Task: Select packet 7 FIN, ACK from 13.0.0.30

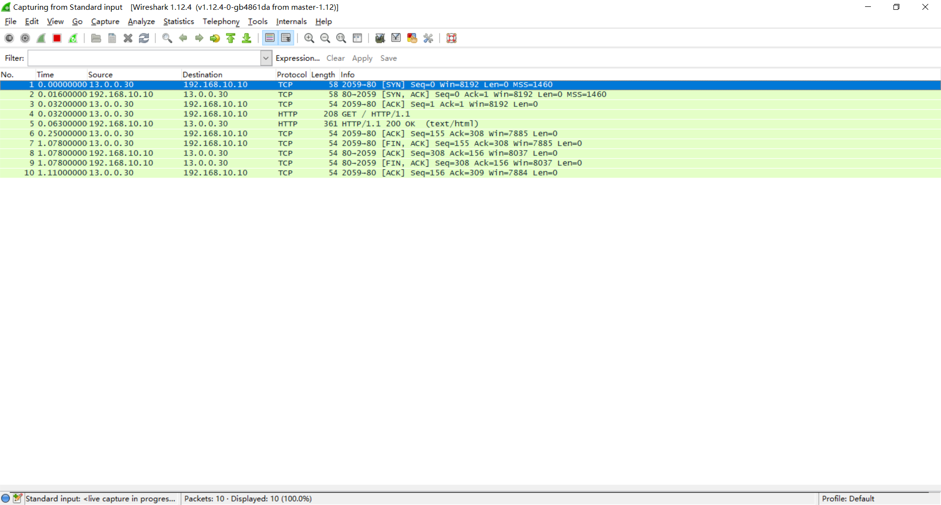Action: [x=470, y=144]
